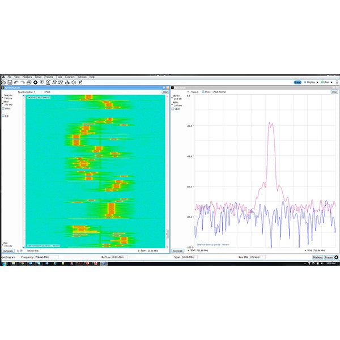Click the audio speaker icon in toolbar
Image resolution: width=340 pixels, height=340 pixels.
pyautogui.click(x=74, y=82)
